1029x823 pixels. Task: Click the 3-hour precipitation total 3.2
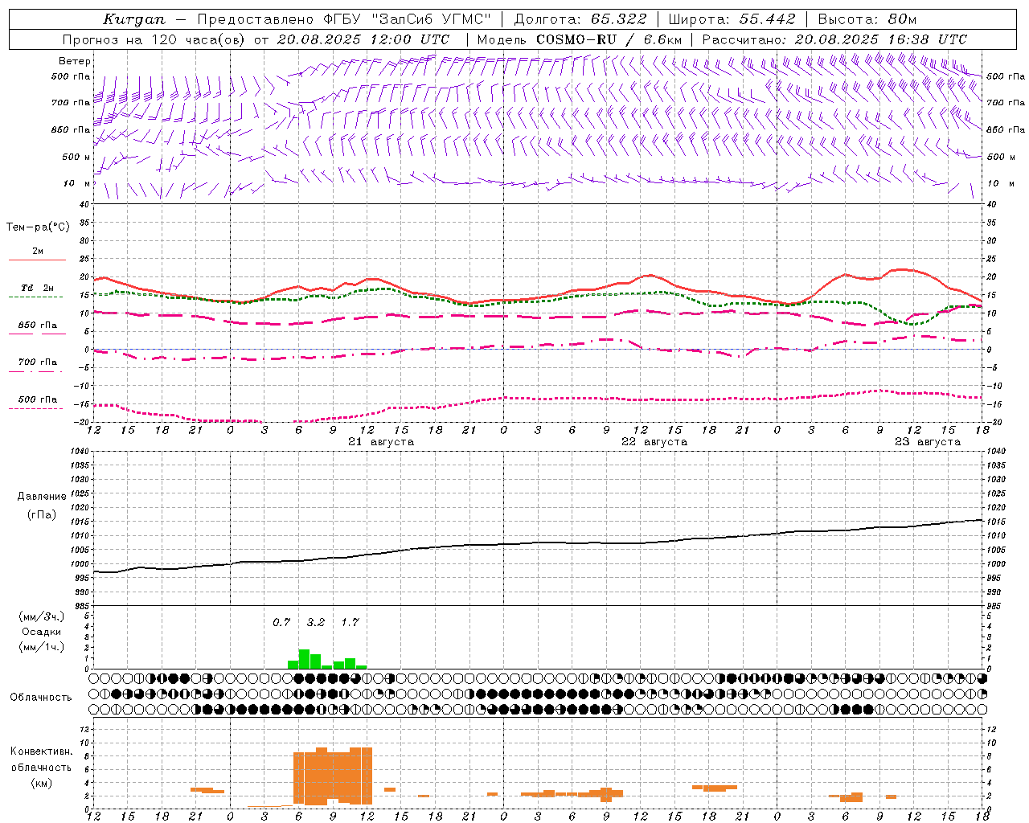316,623
